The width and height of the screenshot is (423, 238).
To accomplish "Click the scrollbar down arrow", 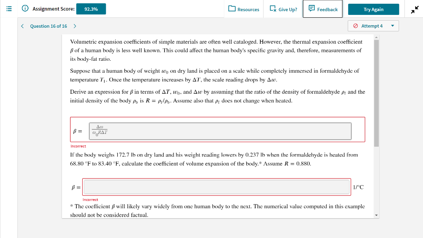I will [x=376, y=214].
